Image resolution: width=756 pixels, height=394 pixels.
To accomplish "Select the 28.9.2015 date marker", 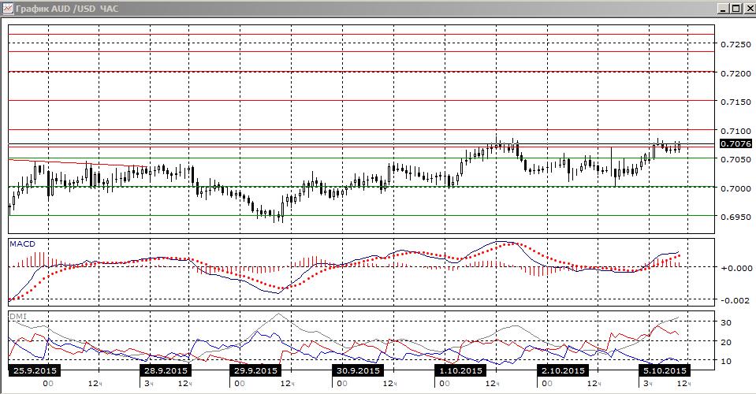I will point(166,370).
